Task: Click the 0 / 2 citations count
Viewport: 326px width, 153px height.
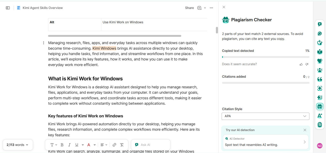Action: [x=306, y=77]
